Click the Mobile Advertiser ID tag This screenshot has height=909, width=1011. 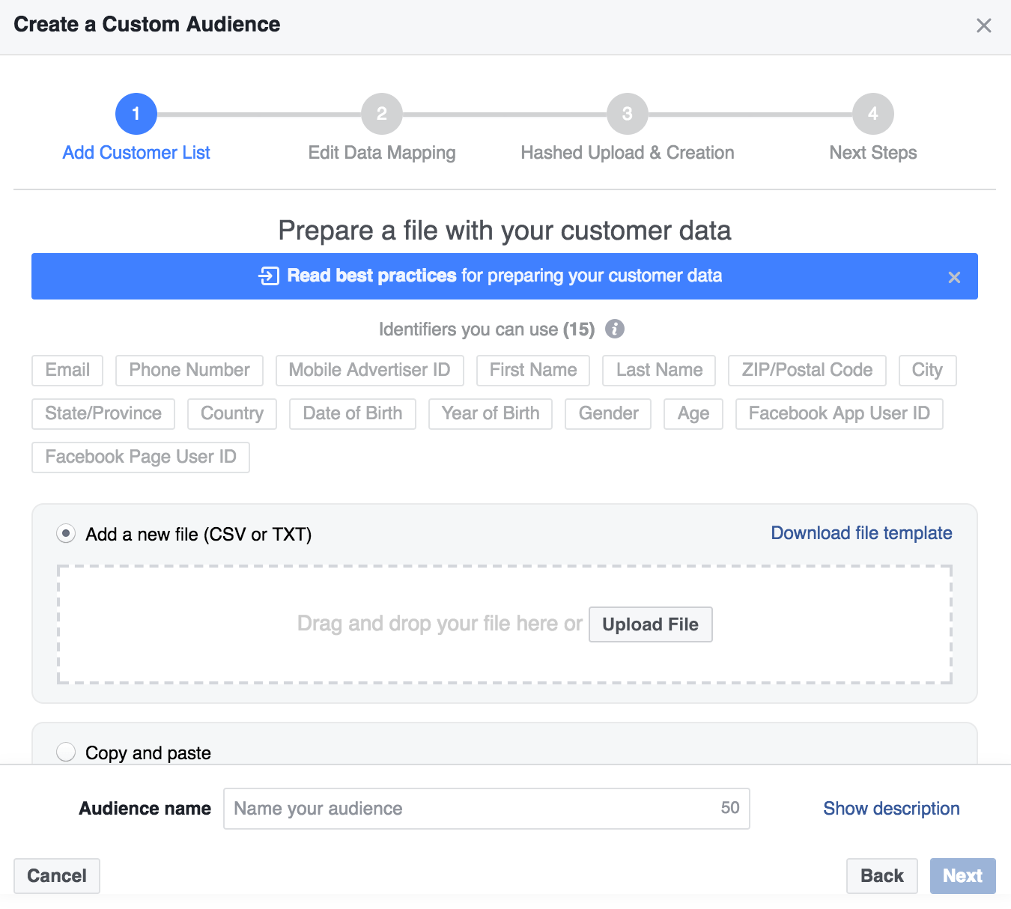click(370, 371)
